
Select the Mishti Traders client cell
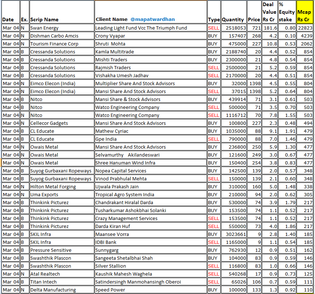point(151,60)
